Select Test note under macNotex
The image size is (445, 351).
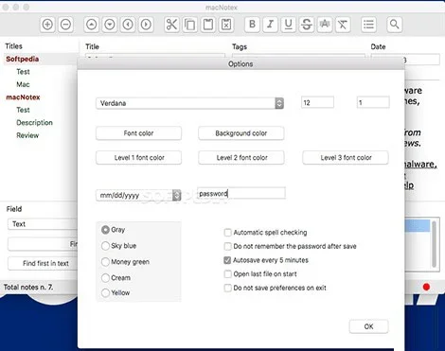coord(23,110)
